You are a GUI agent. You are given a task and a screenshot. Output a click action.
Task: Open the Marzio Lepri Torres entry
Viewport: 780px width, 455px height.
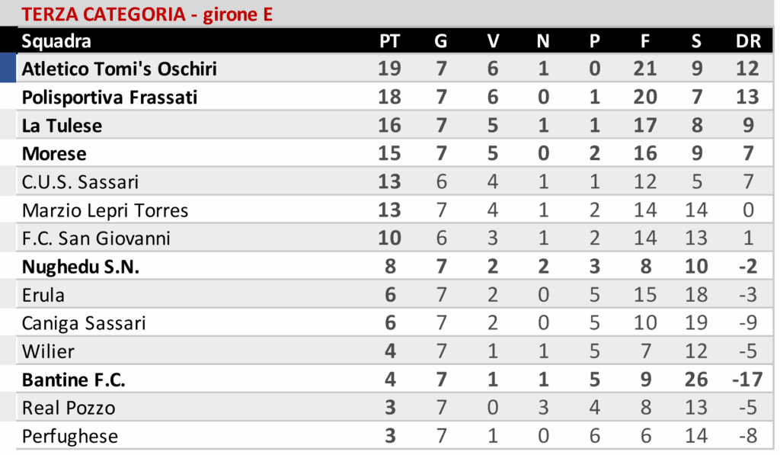pyautogui.click(x=105, y=210)
